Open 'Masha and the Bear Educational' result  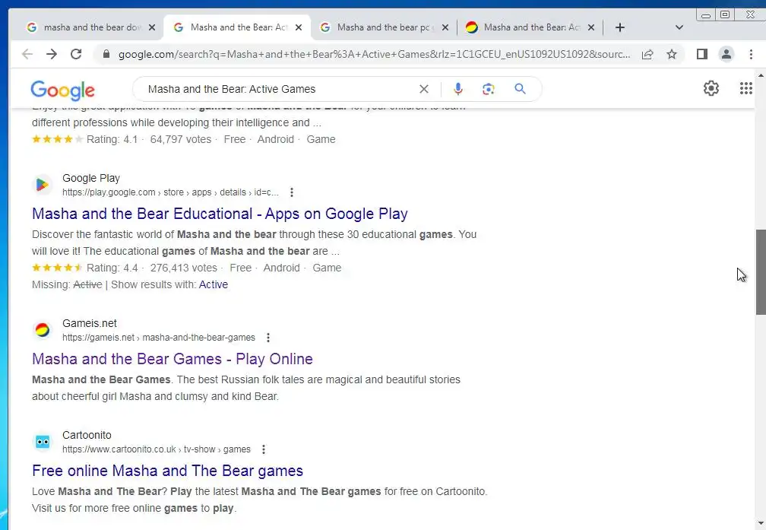220,214
